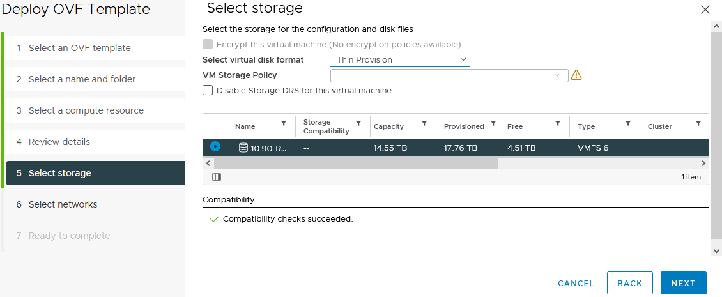Open the Provisioned column filter icon

[493, 123]
